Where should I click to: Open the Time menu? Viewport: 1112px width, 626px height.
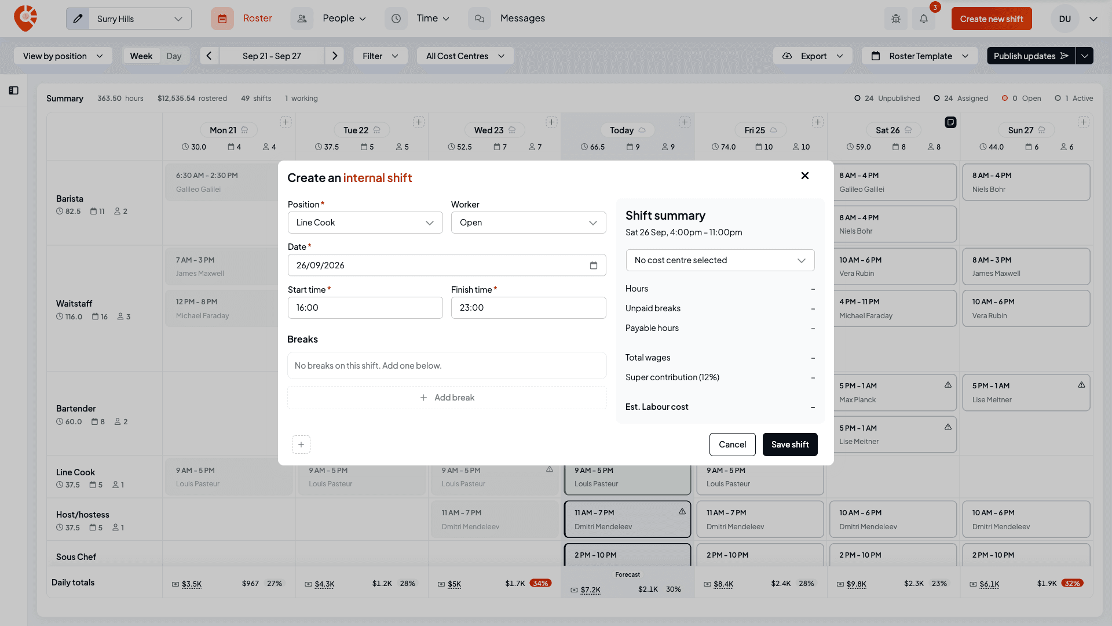click(x=418, y=19)
